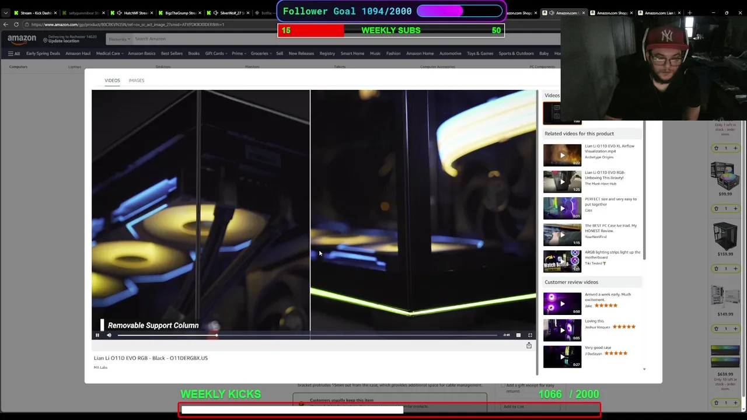Switch to the SilverWolf_27 tab
747x420 pixels.
[x=228, y=13]
